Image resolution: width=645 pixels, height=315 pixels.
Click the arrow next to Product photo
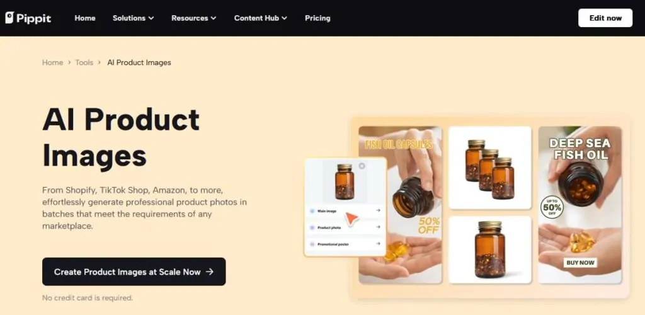pos(378,227)
